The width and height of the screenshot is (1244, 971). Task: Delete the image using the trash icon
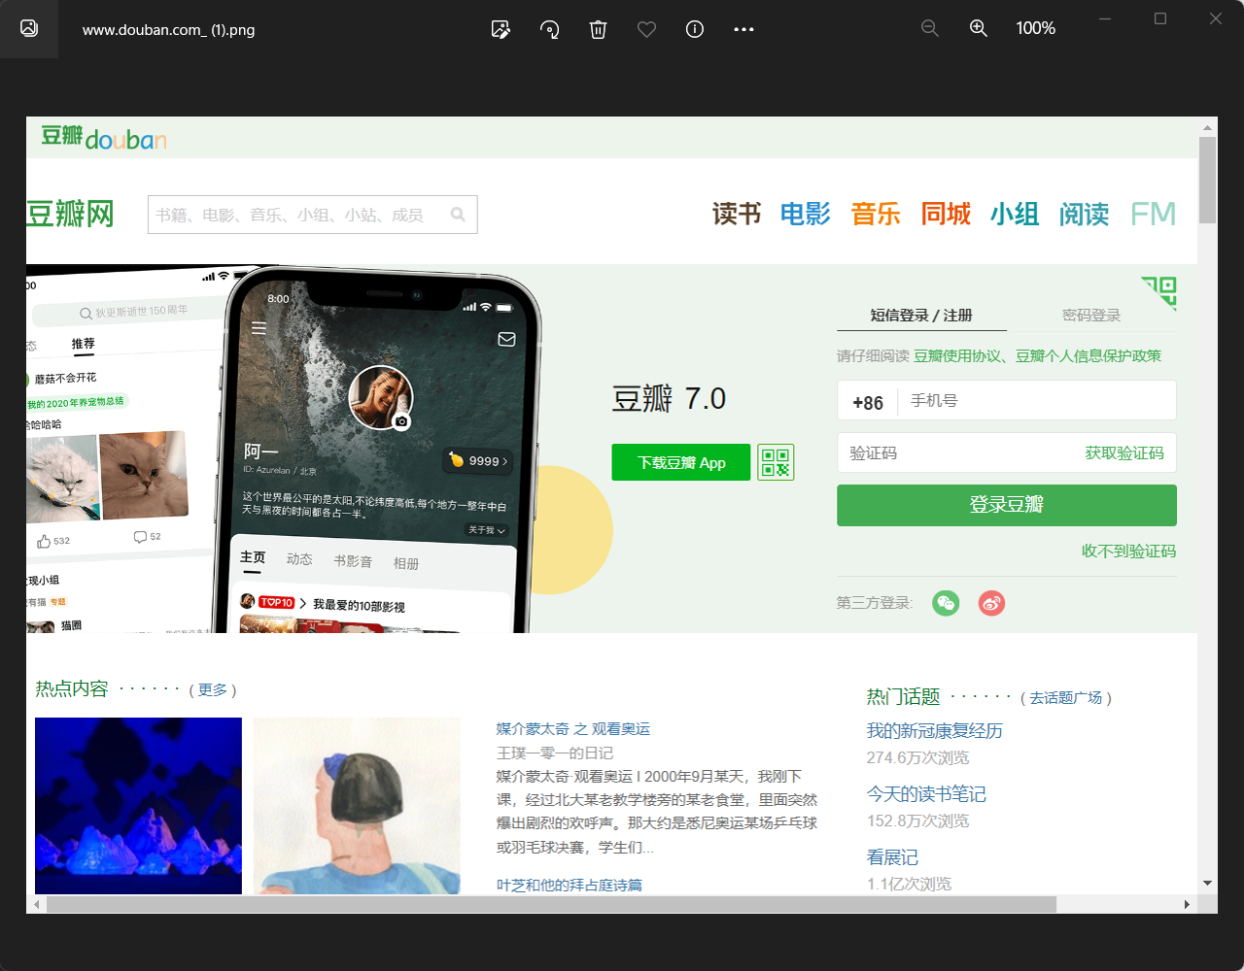pos(598,29)
